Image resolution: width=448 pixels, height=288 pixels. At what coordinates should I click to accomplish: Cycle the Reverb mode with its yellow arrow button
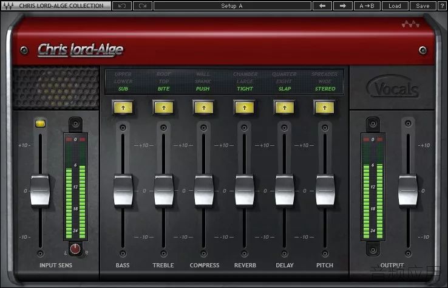244,108
